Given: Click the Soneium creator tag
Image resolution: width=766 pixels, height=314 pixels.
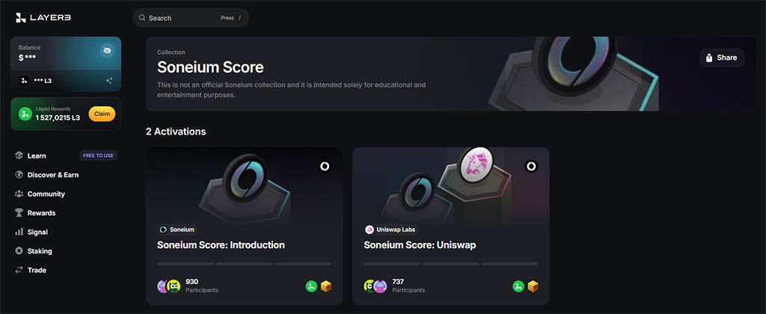Looking at the screenshot, I should [177, 230].
